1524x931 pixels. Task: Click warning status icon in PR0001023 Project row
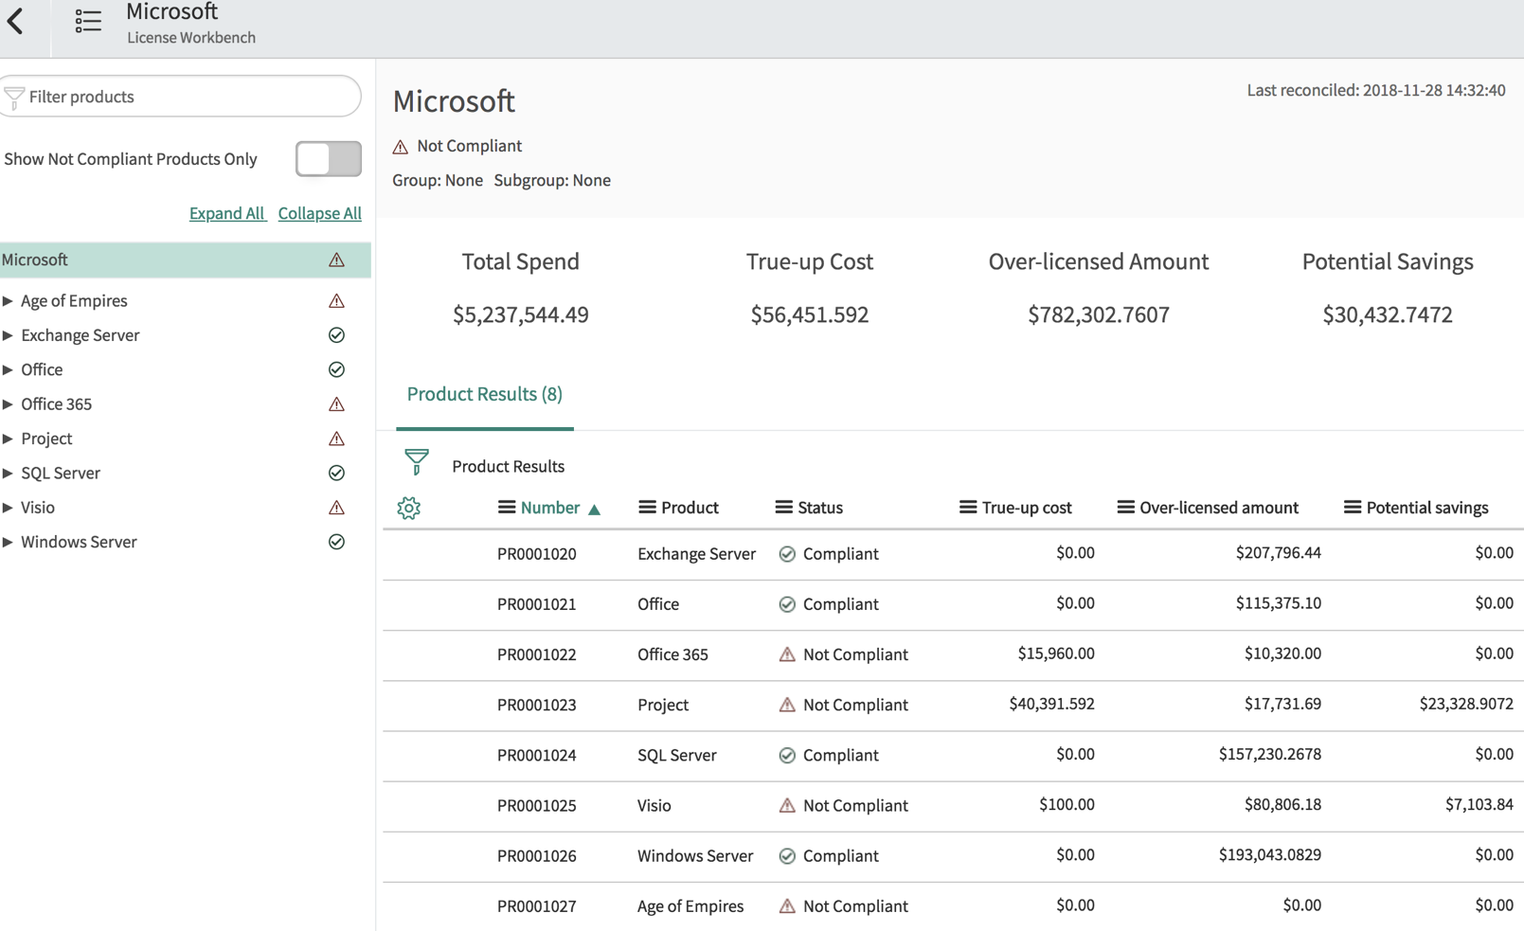point(787,705)
